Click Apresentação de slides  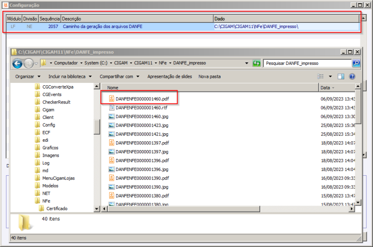[170, 76]
